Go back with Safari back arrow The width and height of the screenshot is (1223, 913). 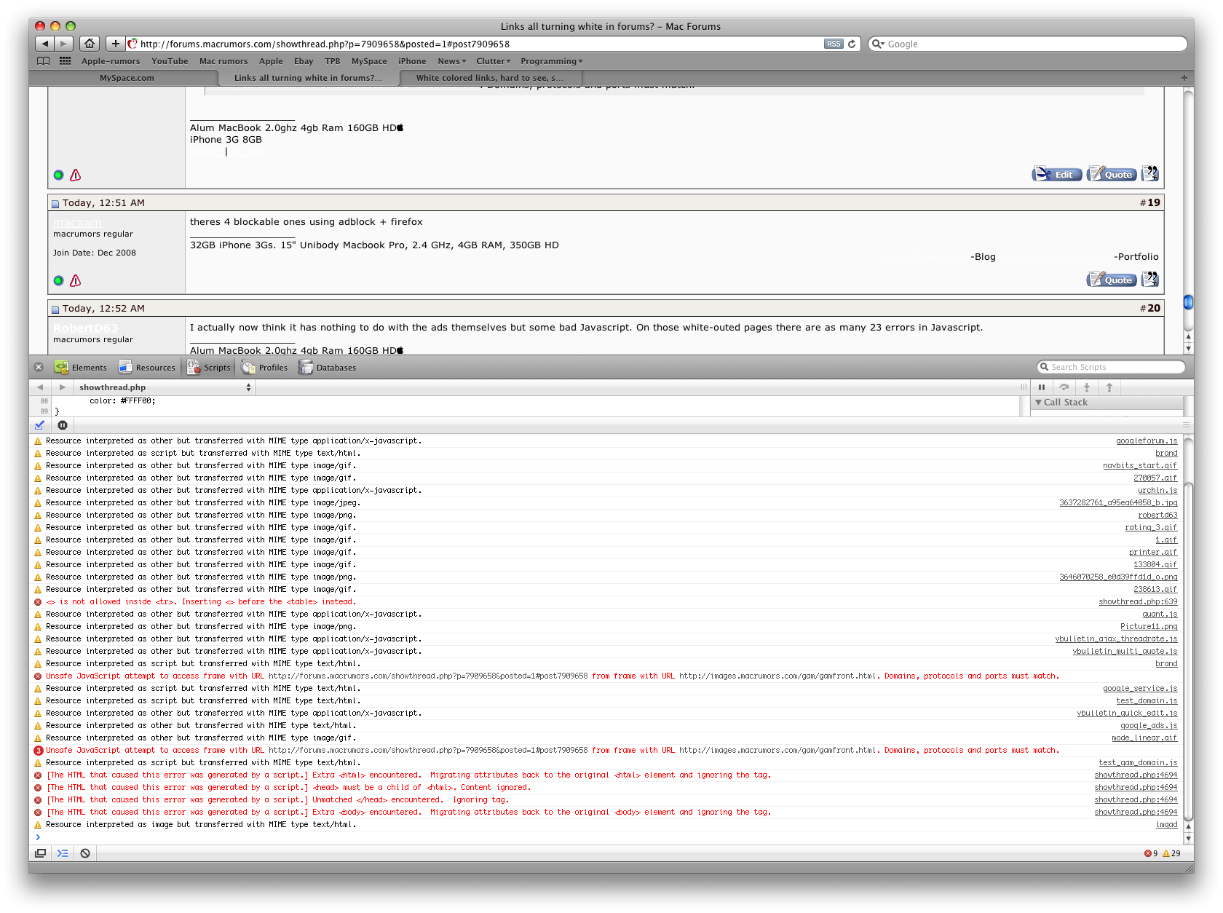pos(44,44)
